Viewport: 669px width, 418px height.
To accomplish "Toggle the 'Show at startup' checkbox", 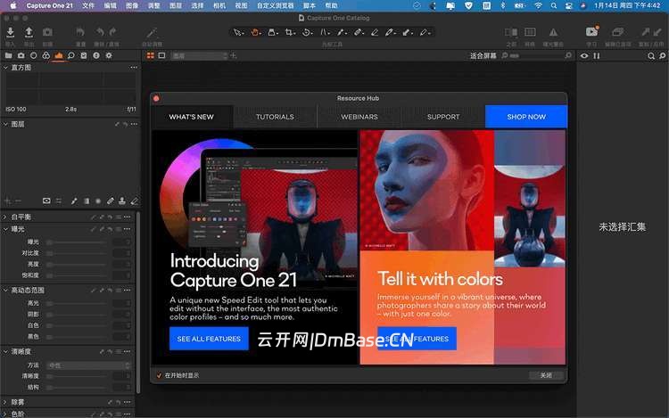I will pos(159,375).
